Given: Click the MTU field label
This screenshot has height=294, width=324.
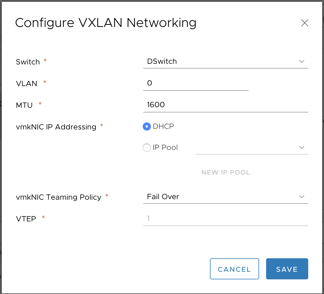Looking at the screenshot, I should tap(24, 105).
